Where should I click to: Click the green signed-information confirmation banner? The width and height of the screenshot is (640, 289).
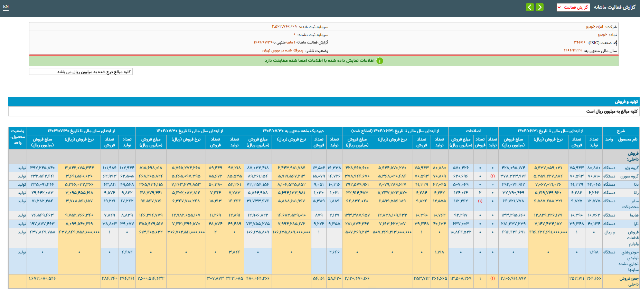click(323, 61)
